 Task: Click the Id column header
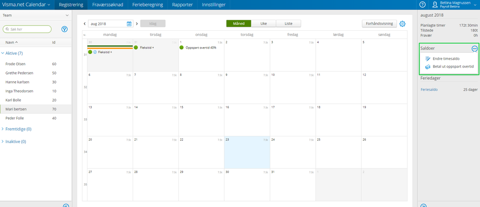pos(53,42)
